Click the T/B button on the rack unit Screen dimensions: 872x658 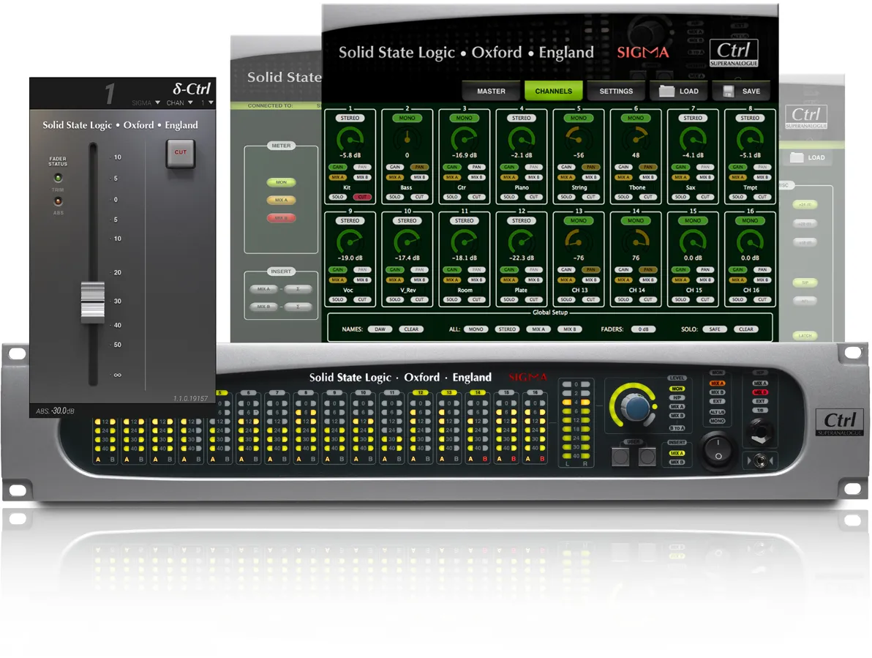(760, 411)
